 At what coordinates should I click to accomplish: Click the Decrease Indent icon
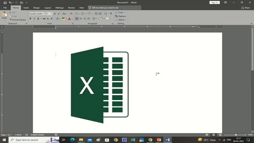click(x=96, y=14)
